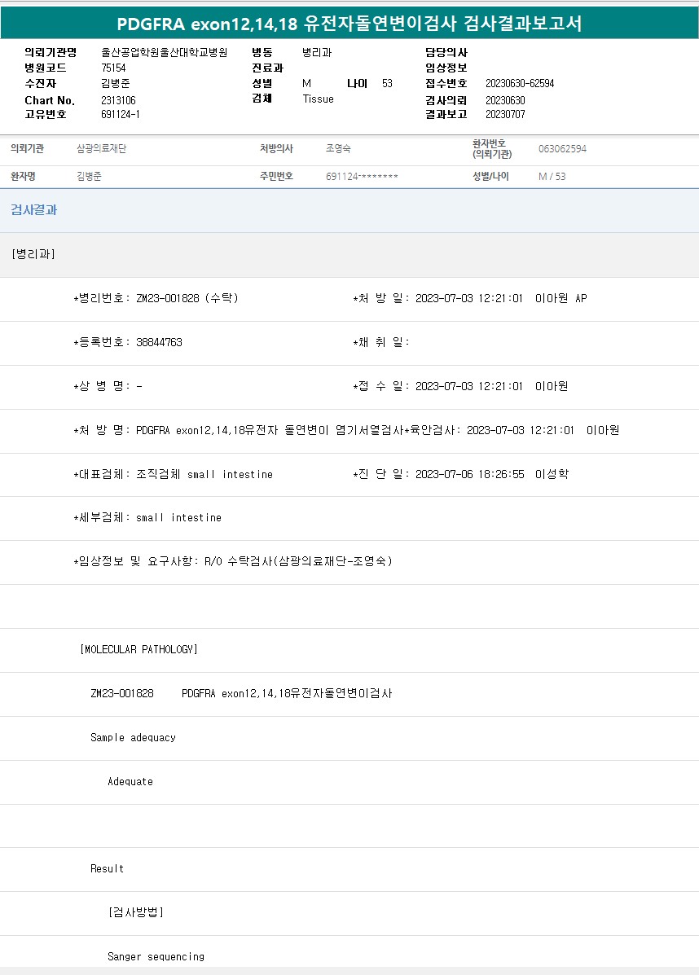This screenshot has height=975, width=699.
Task: Select the 임상정보 및 요구사항 line
Action: coord(233,561)
